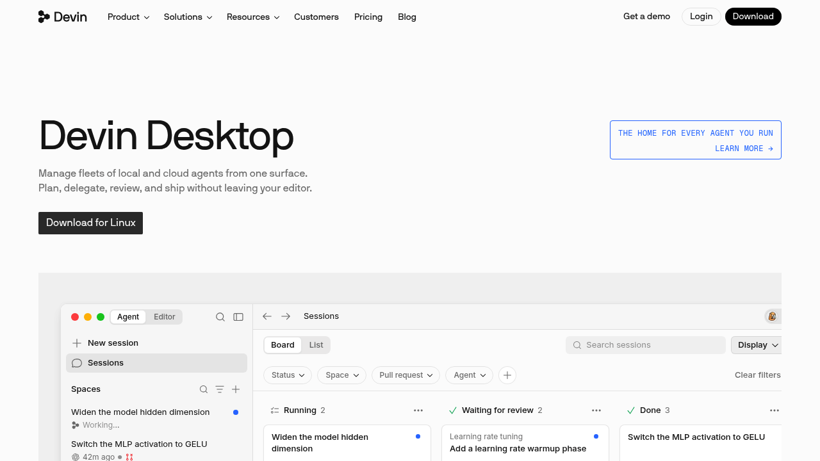
Task: Select the List view
Action: tap(316, 345)
